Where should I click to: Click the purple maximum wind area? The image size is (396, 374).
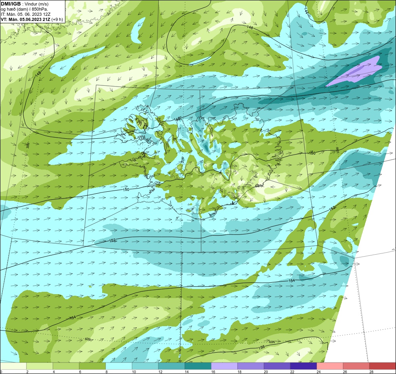click(x=355, y=72)
